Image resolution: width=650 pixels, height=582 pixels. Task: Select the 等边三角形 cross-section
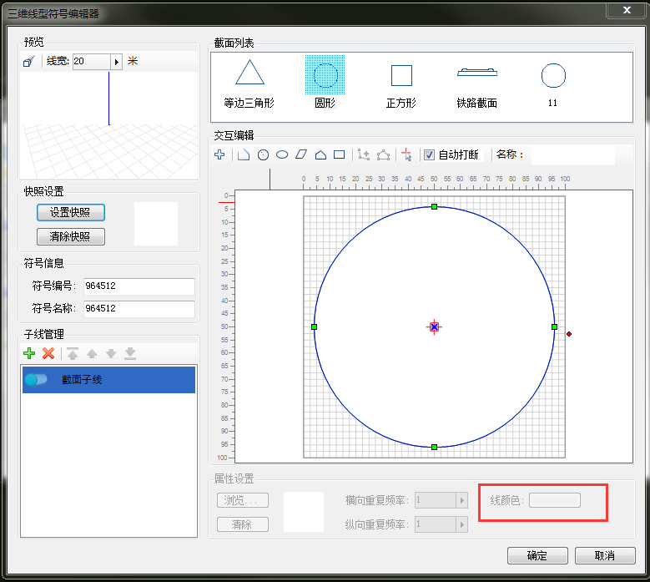[249, 84]
